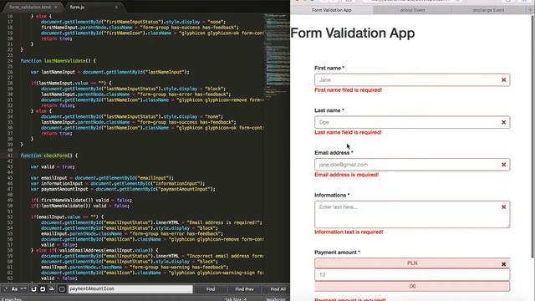Click 'function checkForm()' code line
This screenshot has height=301, width=535.
point(48,156)
